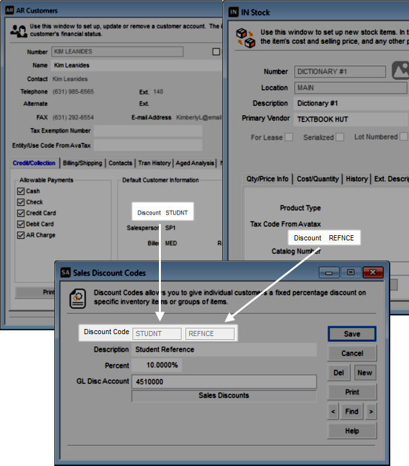Open the Tran History tab
This screenshot has height=466, width=409.
coord(154,164)
